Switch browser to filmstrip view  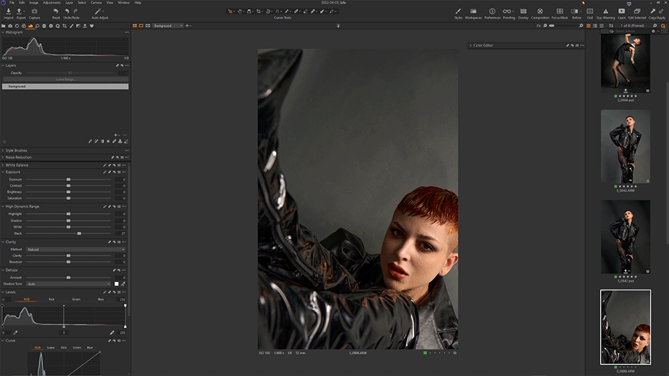pos(601,26)
